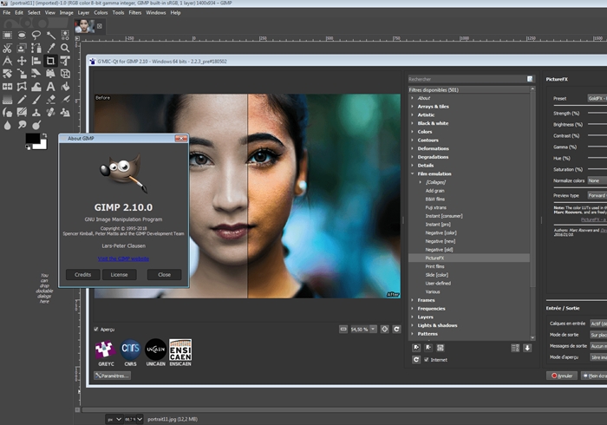Select the Crop tool in toolbox
This screenshot has width=607, height=425.
[51, 61]
